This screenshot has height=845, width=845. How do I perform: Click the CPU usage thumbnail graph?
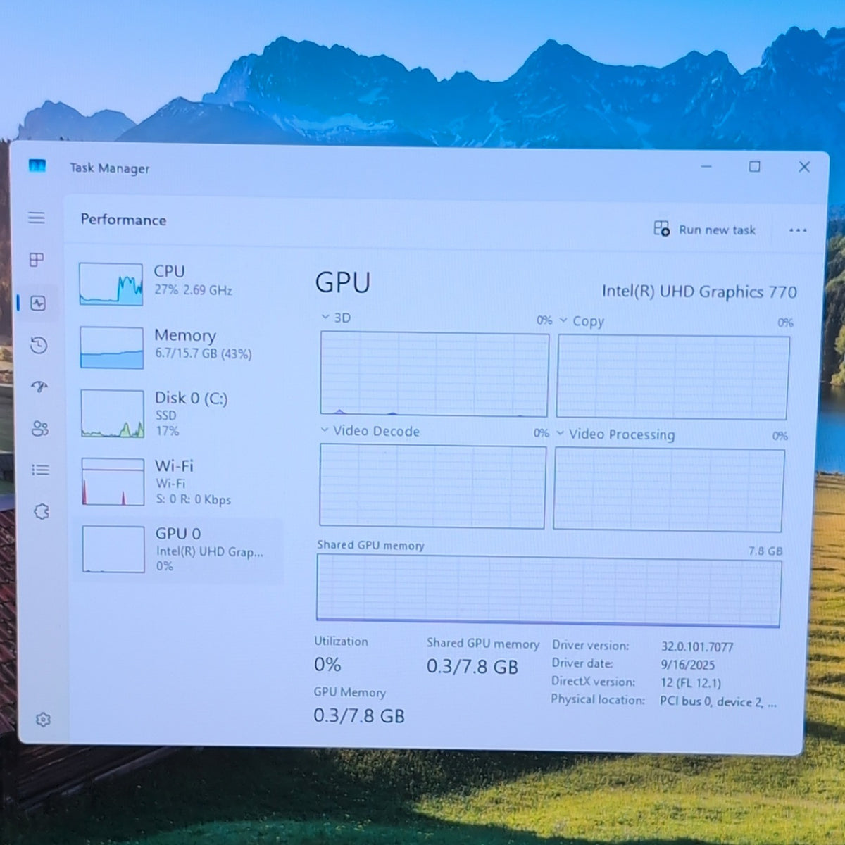pyautogui.click(x=111, y=284)
